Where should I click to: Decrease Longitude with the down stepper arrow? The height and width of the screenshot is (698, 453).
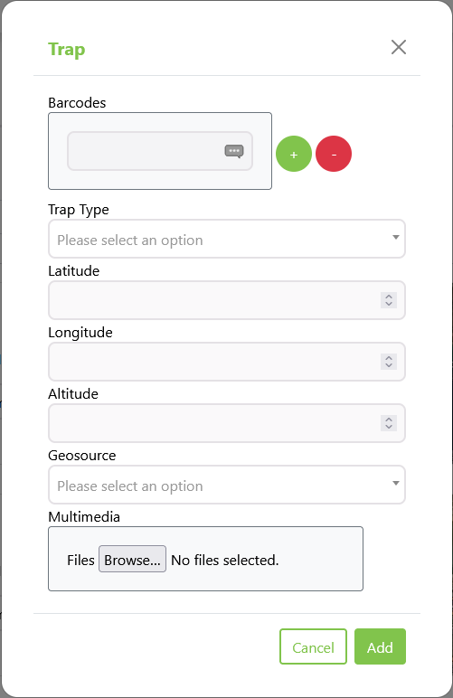pos(389,365)
